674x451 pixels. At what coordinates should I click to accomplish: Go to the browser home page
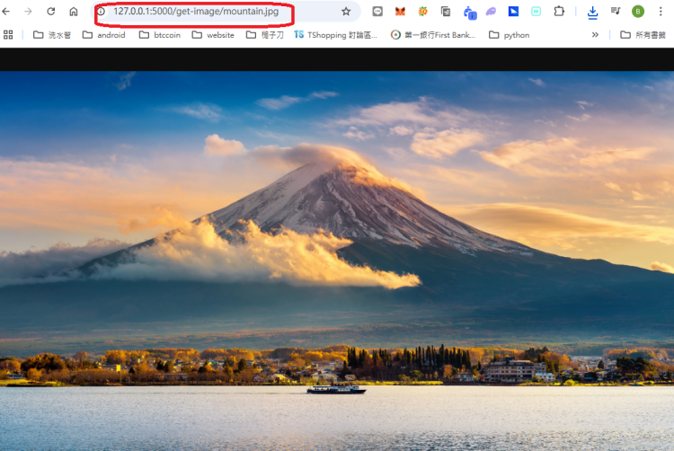click(74, 12)
